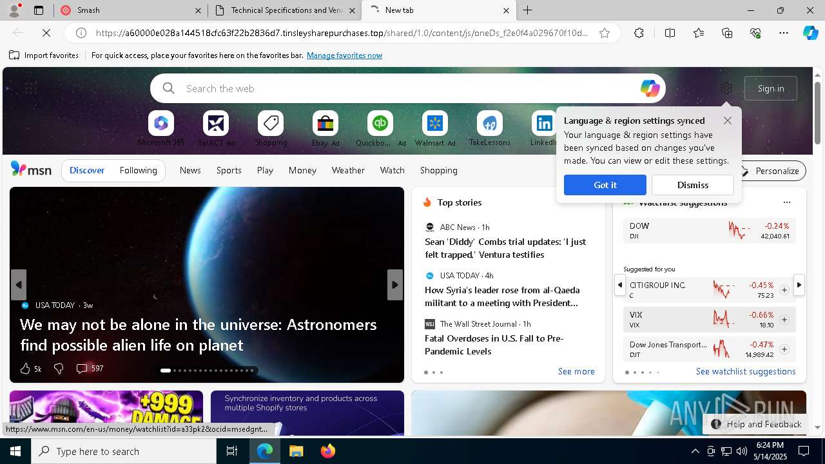This screenshot has width=825, height=464.
Task: Add this page to favorites star
Action: click(x=605, y=33)
